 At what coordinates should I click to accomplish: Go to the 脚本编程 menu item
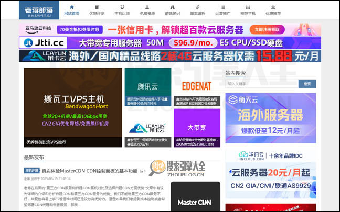197,10
